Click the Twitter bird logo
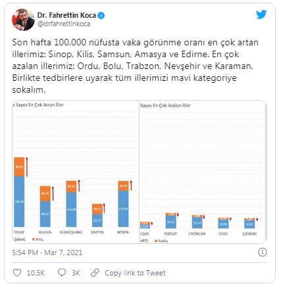Screen dimensions: 281x288 (261, 14)
